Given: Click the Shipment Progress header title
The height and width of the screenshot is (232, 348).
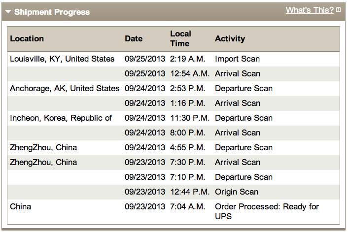Looking at the screenshot, I should (x=52, y=12).
